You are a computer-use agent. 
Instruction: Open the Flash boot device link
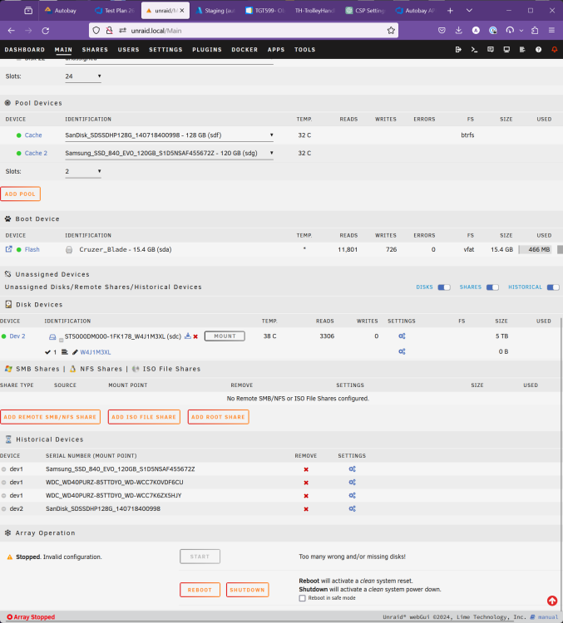pos(32,249)
